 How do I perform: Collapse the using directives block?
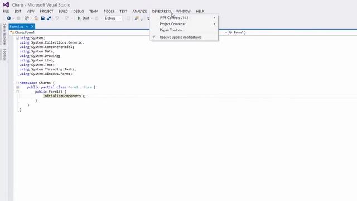17,38
